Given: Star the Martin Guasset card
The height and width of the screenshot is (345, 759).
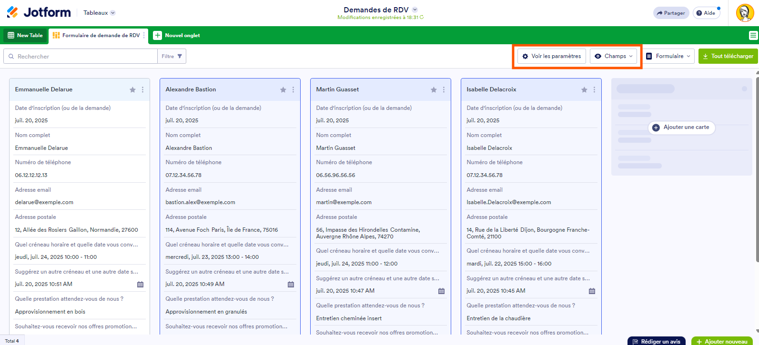Looking at the screenshot, I should 434,89.
